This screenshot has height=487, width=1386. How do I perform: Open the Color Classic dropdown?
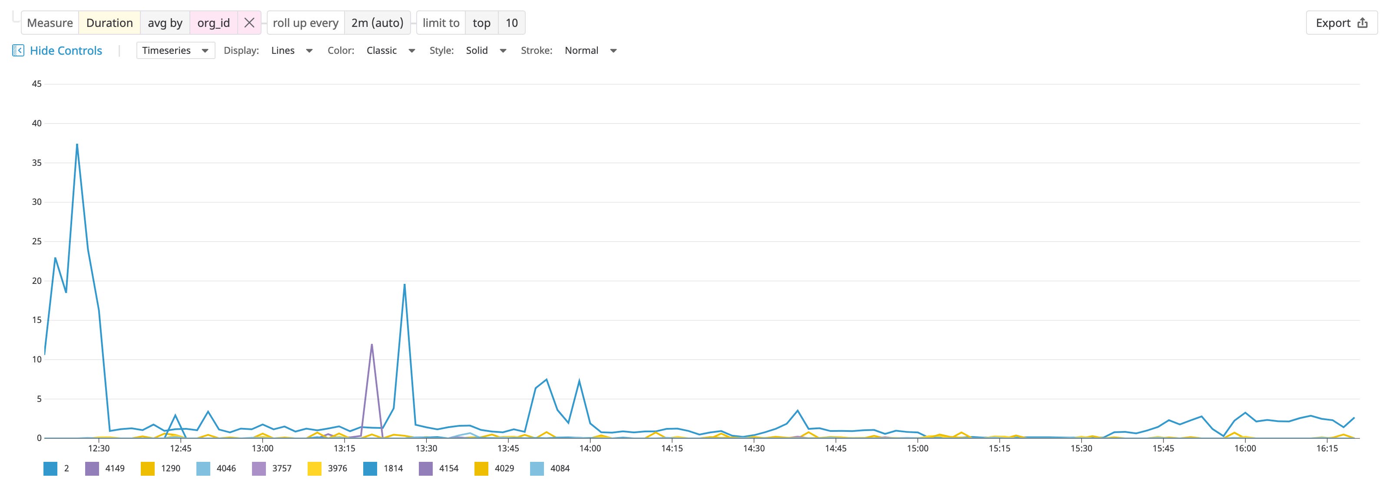point(390,50)
